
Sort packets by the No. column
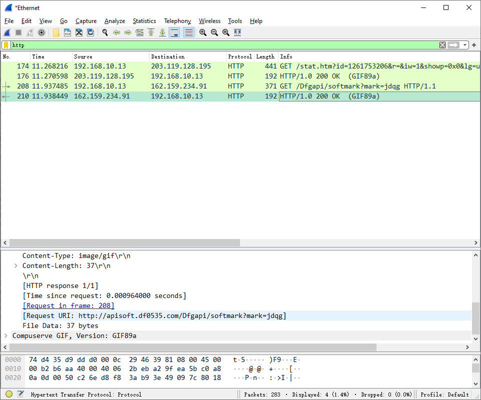[x=15, y=56]
